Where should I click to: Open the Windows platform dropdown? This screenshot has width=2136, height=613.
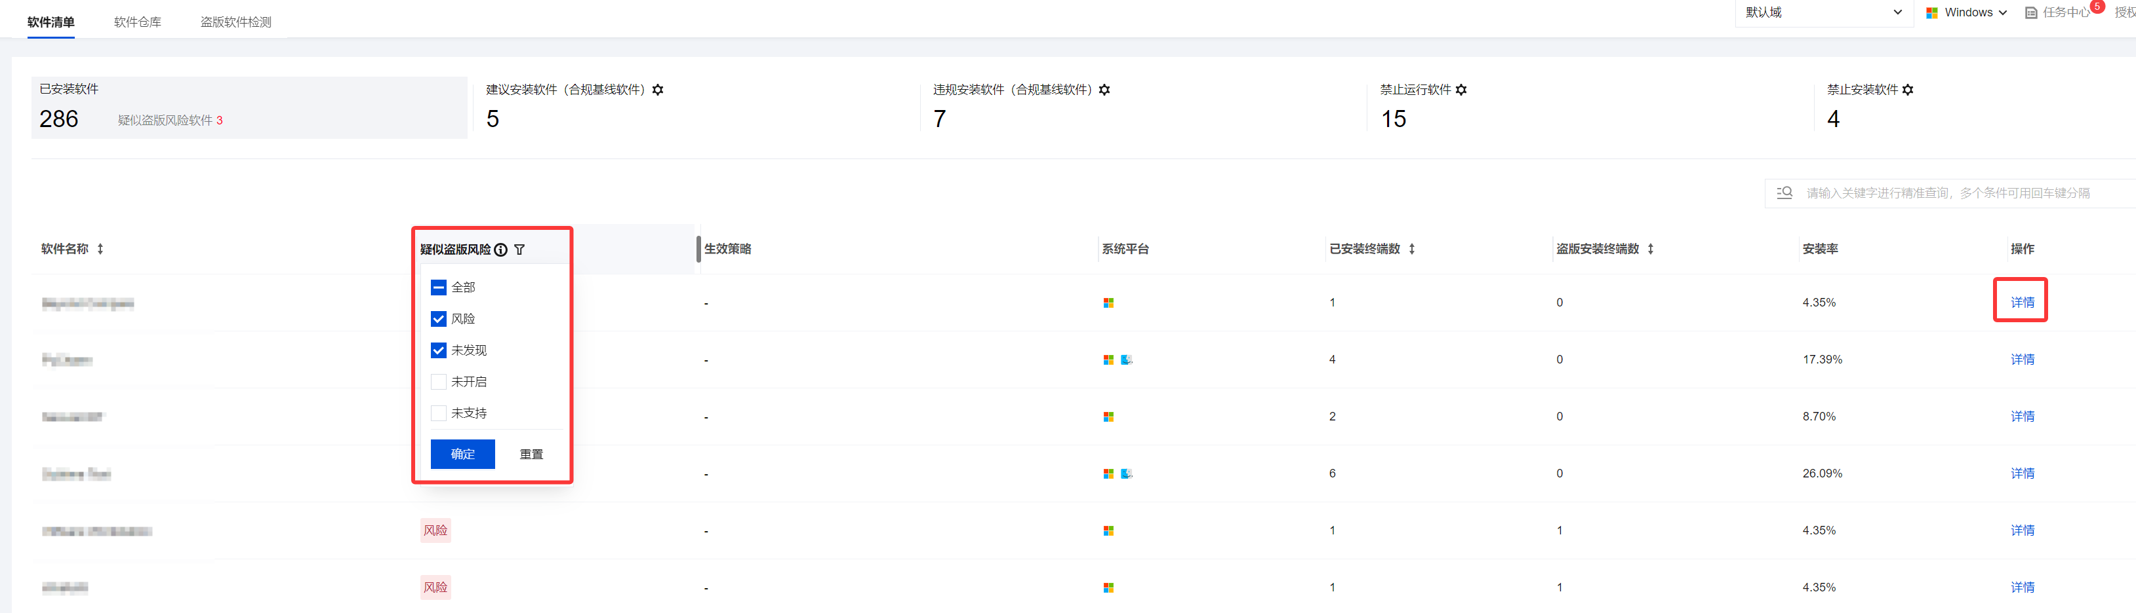(1966, 12)
